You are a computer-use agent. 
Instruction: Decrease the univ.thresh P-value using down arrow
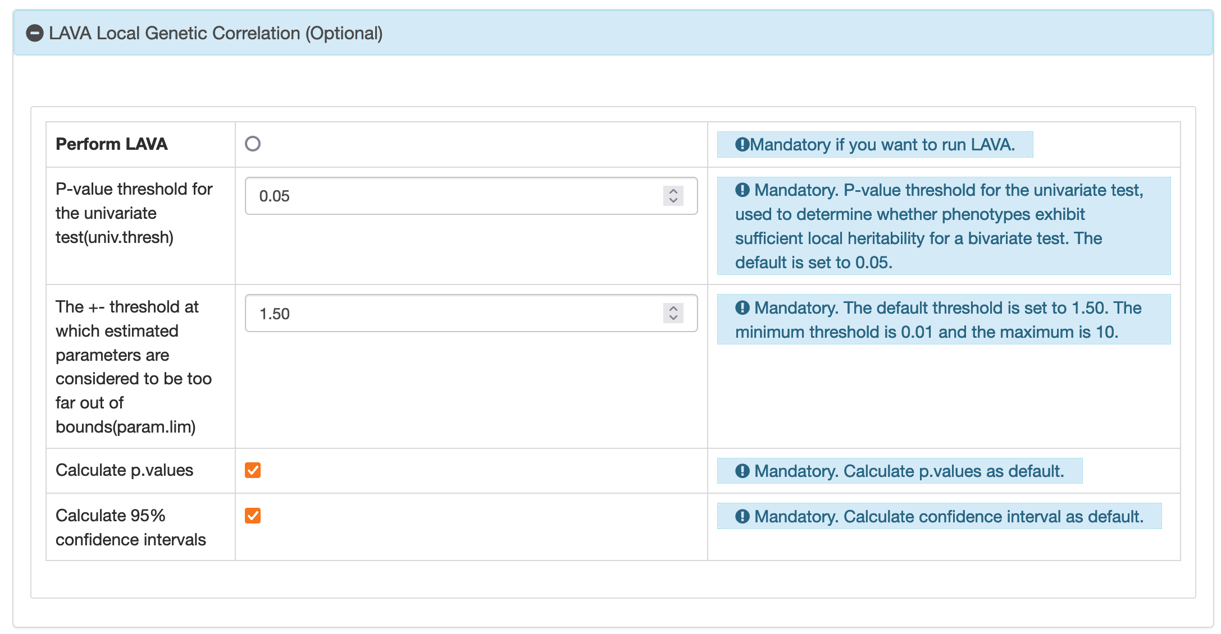pyautogui.click(x=673, y=200)
